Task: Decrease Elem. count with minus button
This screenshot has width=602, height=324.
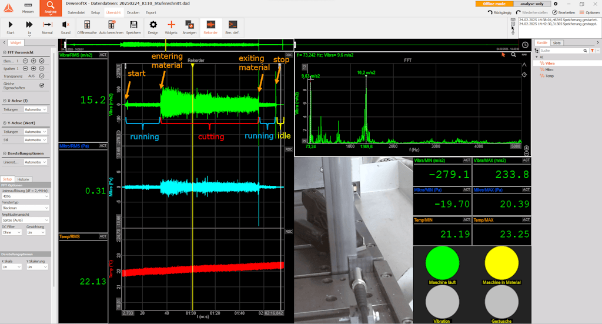Action: 25,61
